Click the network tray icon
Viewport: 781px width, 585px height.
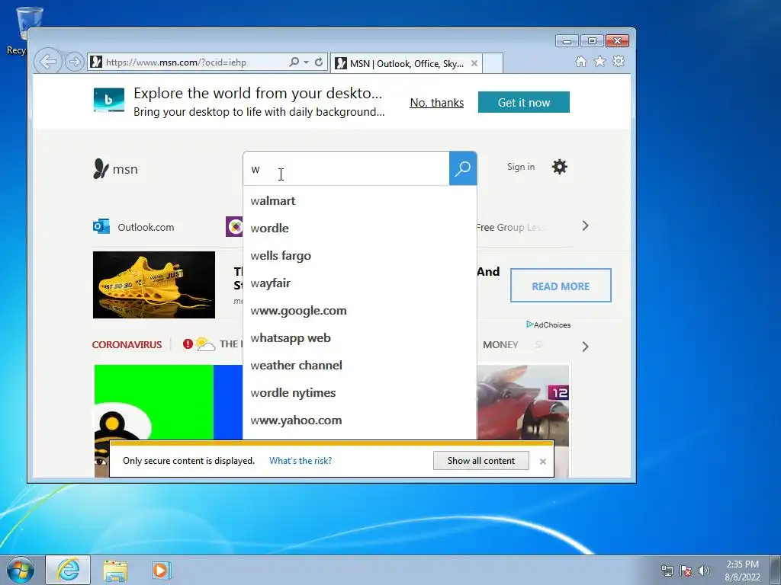[667, 571]
